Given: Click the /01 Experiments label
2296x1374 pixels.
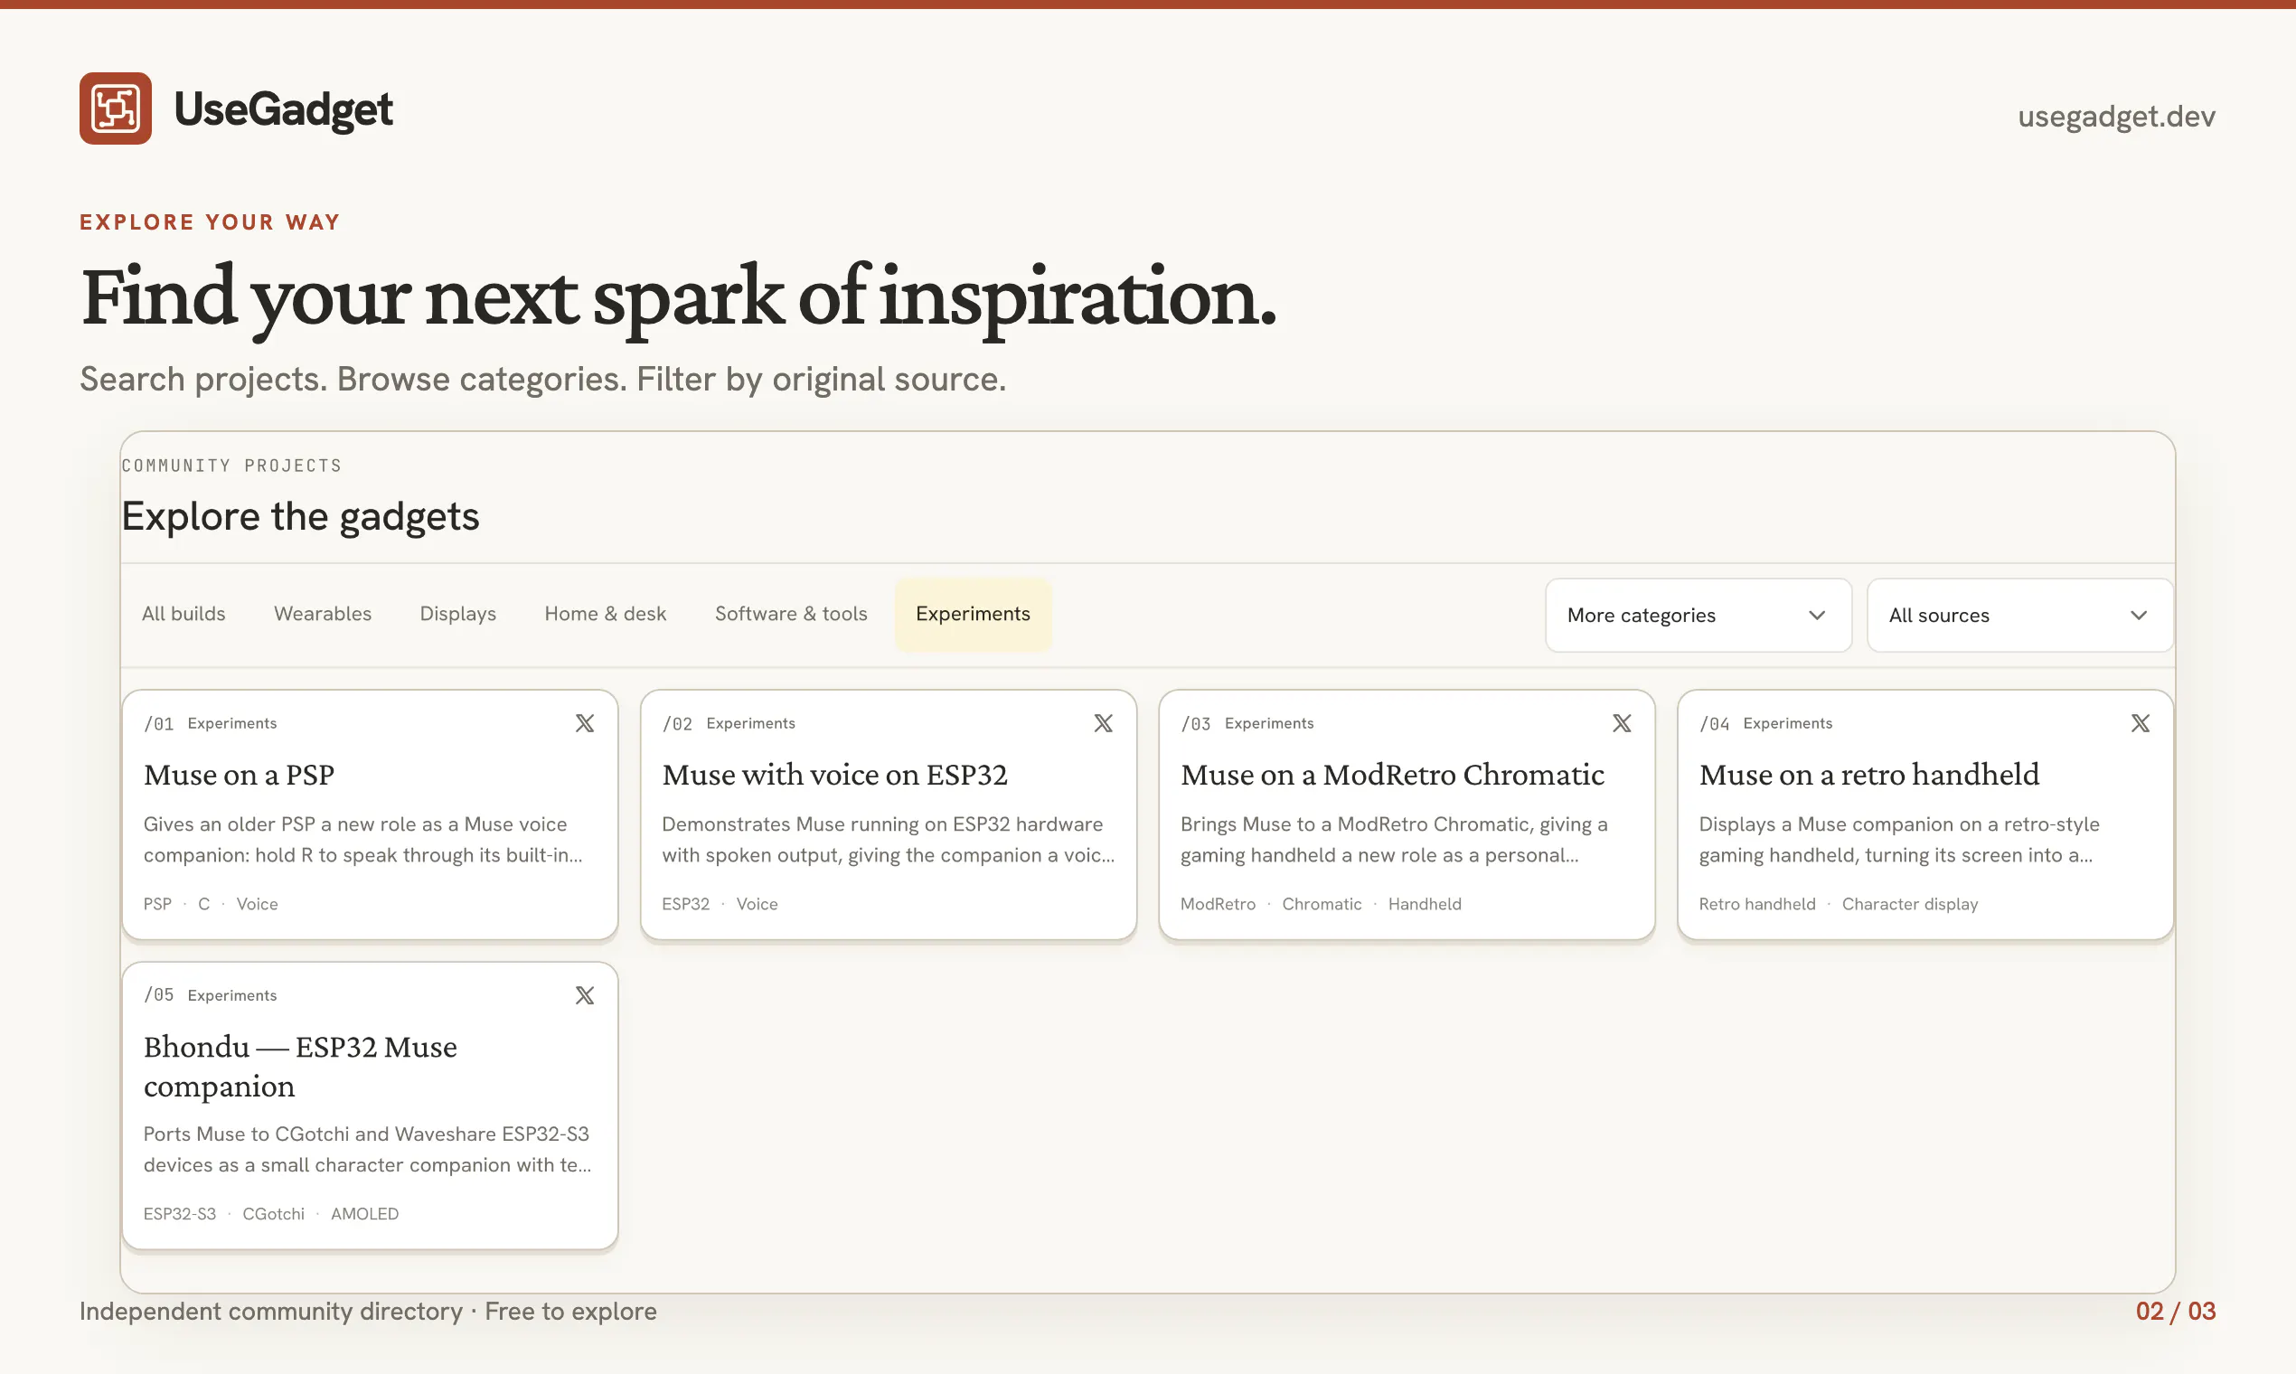Looking at the screenshot, I should 210,723.
